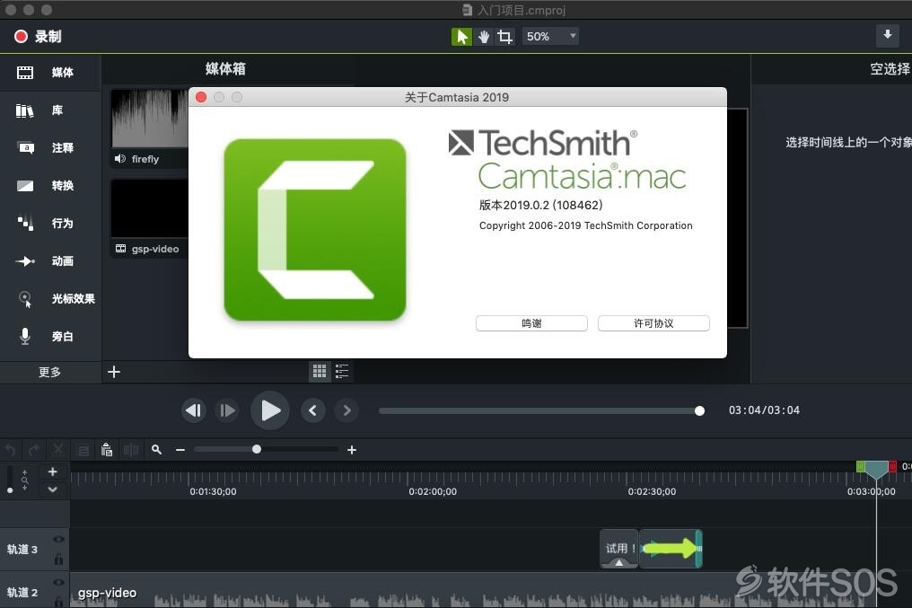
Task: Activate the hand pan tool
Action: [483, 37]
